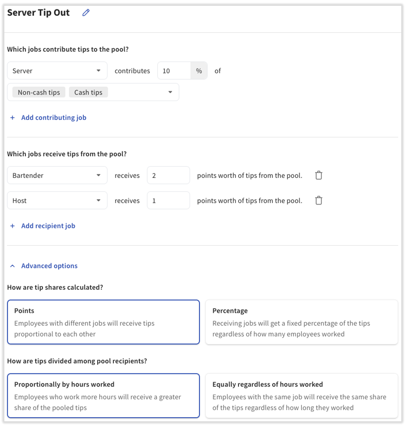Remove the Non-cash tips chip
The image size is (406, 426).
(x=38, y=92)
